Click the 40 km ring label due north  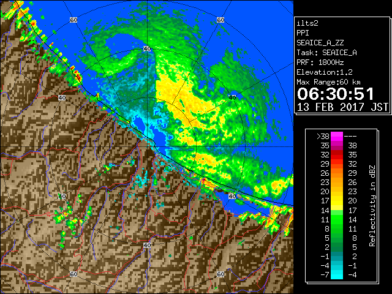point(147,48)
